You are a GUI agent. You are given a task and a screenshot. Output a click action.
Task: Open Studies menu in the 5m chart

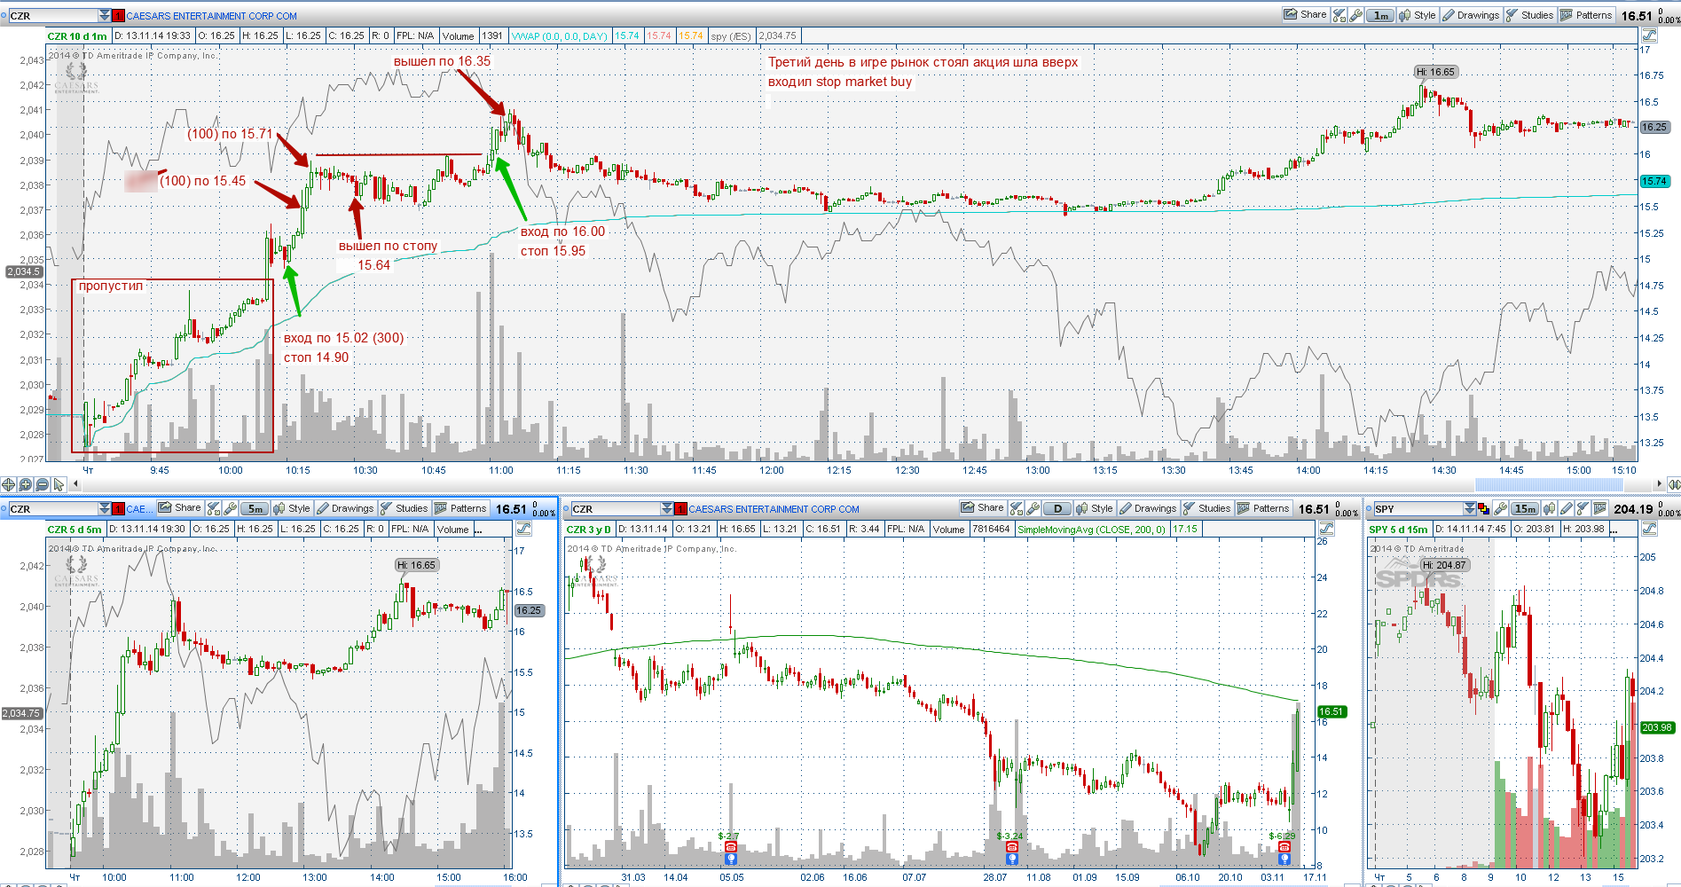[405, 508]
